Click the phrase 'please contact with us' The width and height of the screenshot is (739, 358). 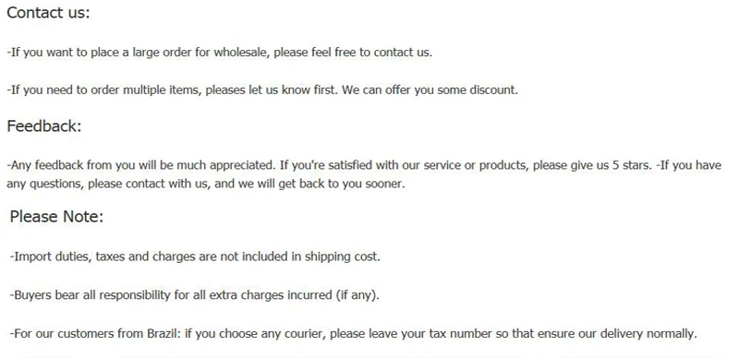click(x=148, y=184)
